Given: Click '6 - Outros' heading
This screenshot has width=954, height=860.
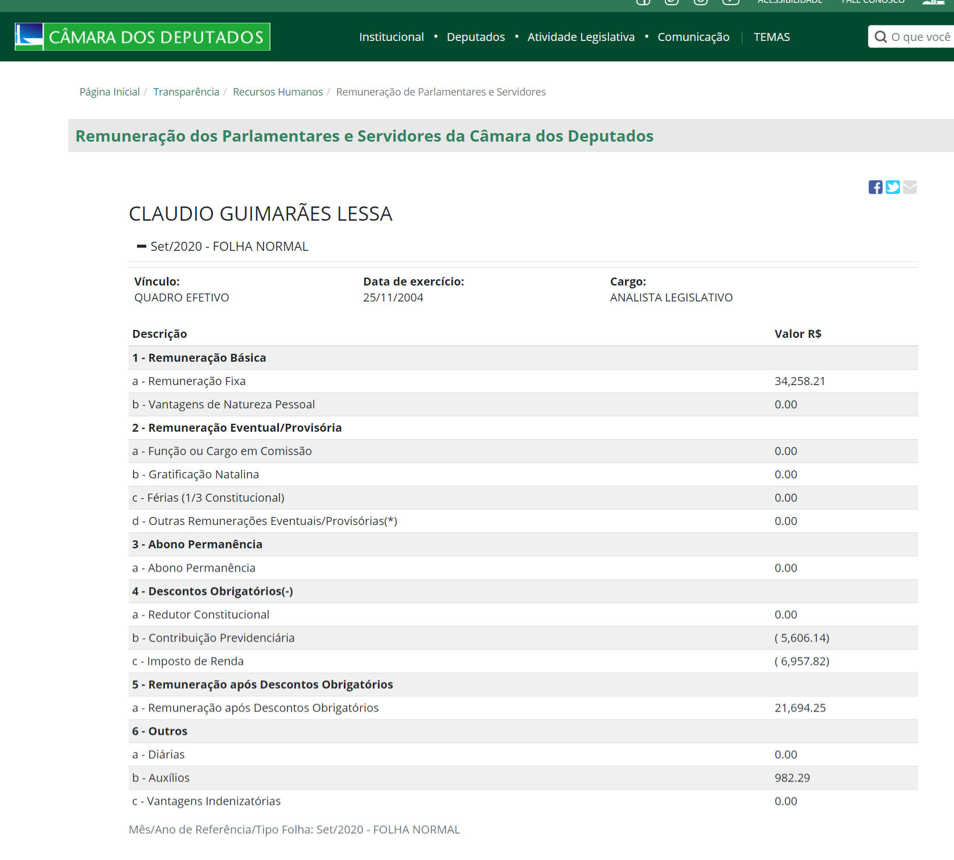Looking at the screenshot, I should pos(159,731).
